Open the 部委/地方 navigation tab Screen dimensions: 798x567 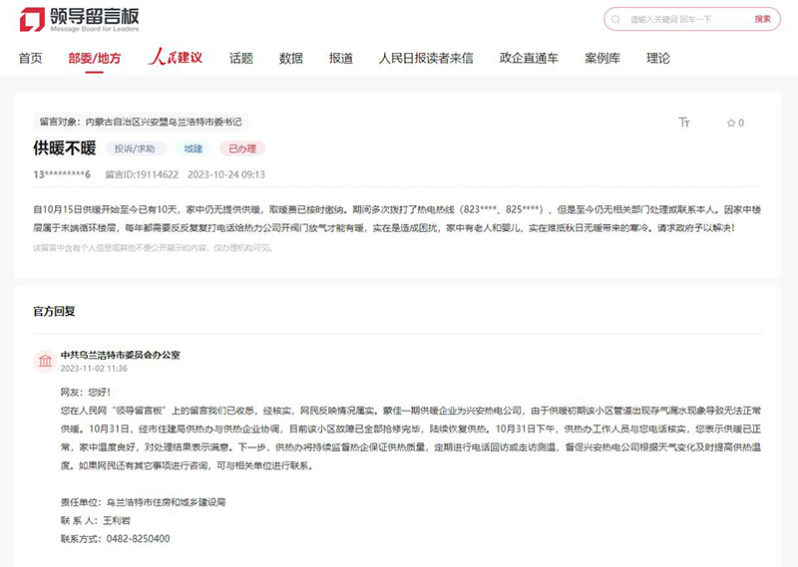(95, 59)
